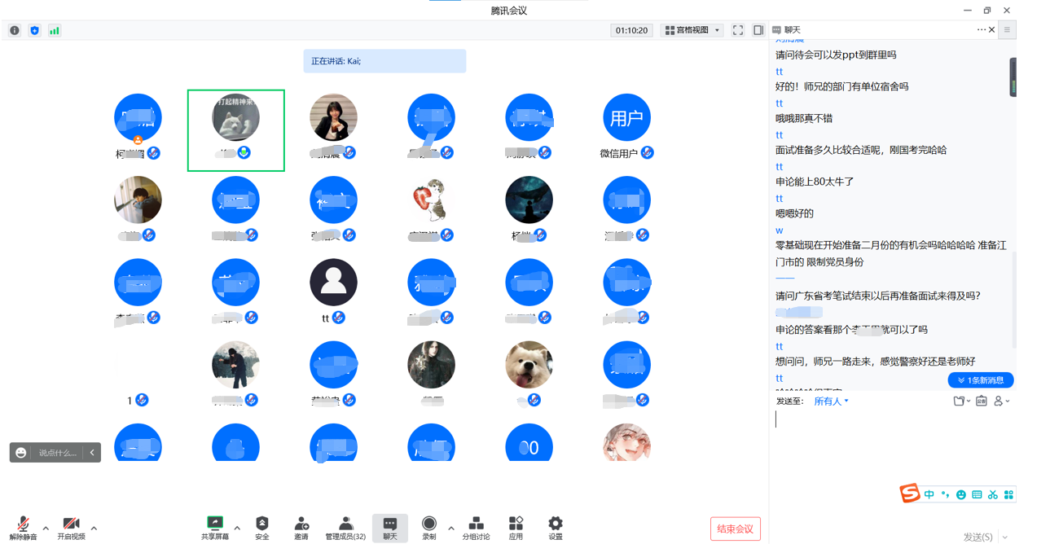The width and height of the screenshot is (1050, 544).
Task: Click message 请问广东省考笔试结束以后再准备面试来得及吗?
Action: click(x=878, y=296)
